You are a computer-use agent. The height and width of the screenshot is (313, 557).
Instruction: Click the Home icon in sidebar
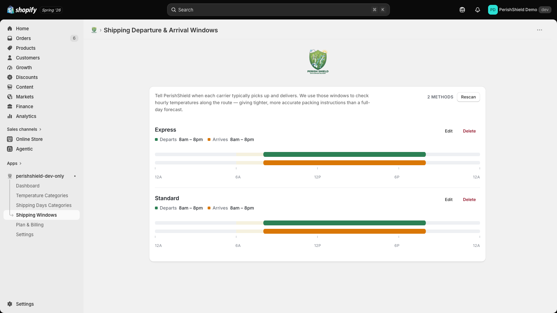click(10, 29)
